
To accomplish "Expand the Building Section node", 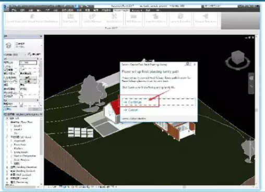I will (x=7, y=171).
